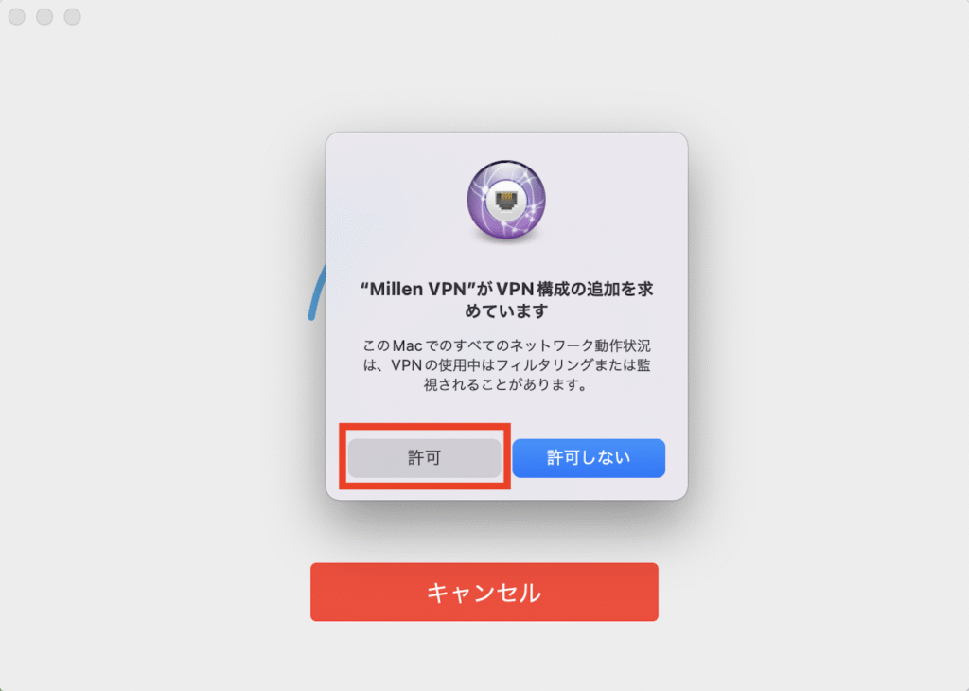Click the ethernet port symbol inside the icon

tap(506, 199)
